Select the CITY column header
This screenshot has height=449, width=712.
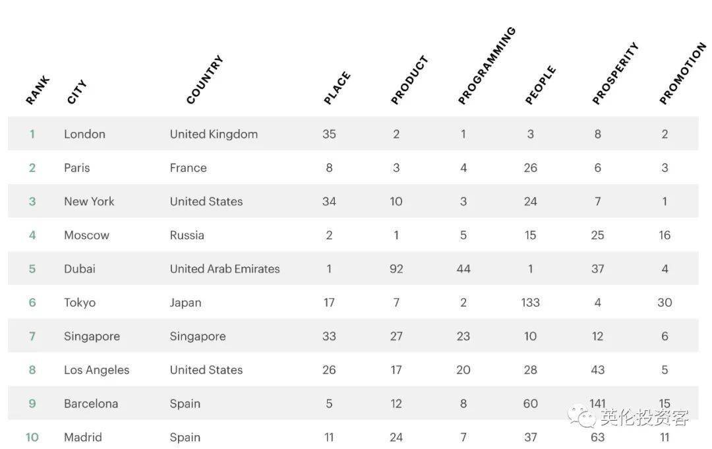click(77, 92)
